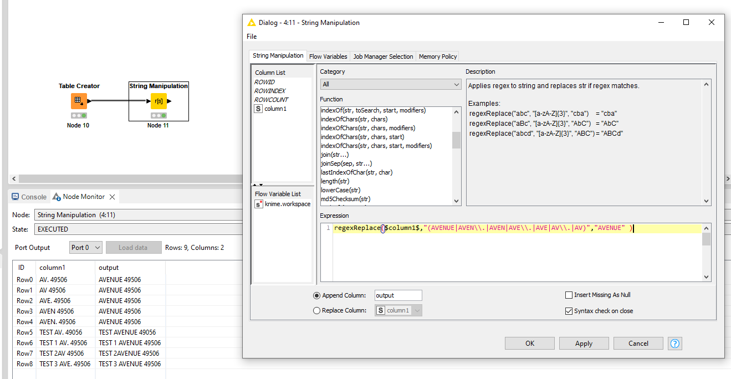This screenshot has height=379, width=731.
Task: Switch to the Job Manager Selection tab
Action: [383, 57]
